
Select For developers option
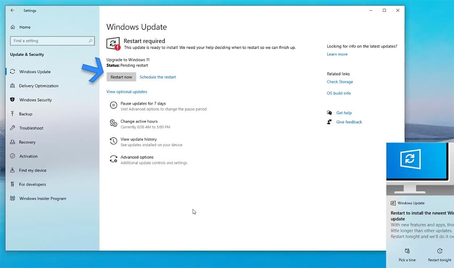[x=32, y=184]
